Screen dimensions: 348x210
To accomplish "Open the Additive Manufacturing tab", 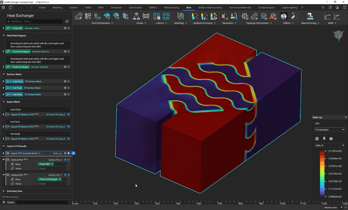I will (x=210, y=7).
